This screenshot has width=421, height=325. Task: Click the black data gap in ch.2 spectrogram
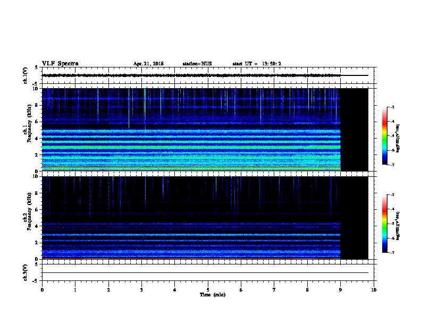point(354,218)
